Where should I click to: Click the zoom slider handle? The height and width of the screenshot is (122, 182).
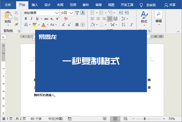[145, 119]
